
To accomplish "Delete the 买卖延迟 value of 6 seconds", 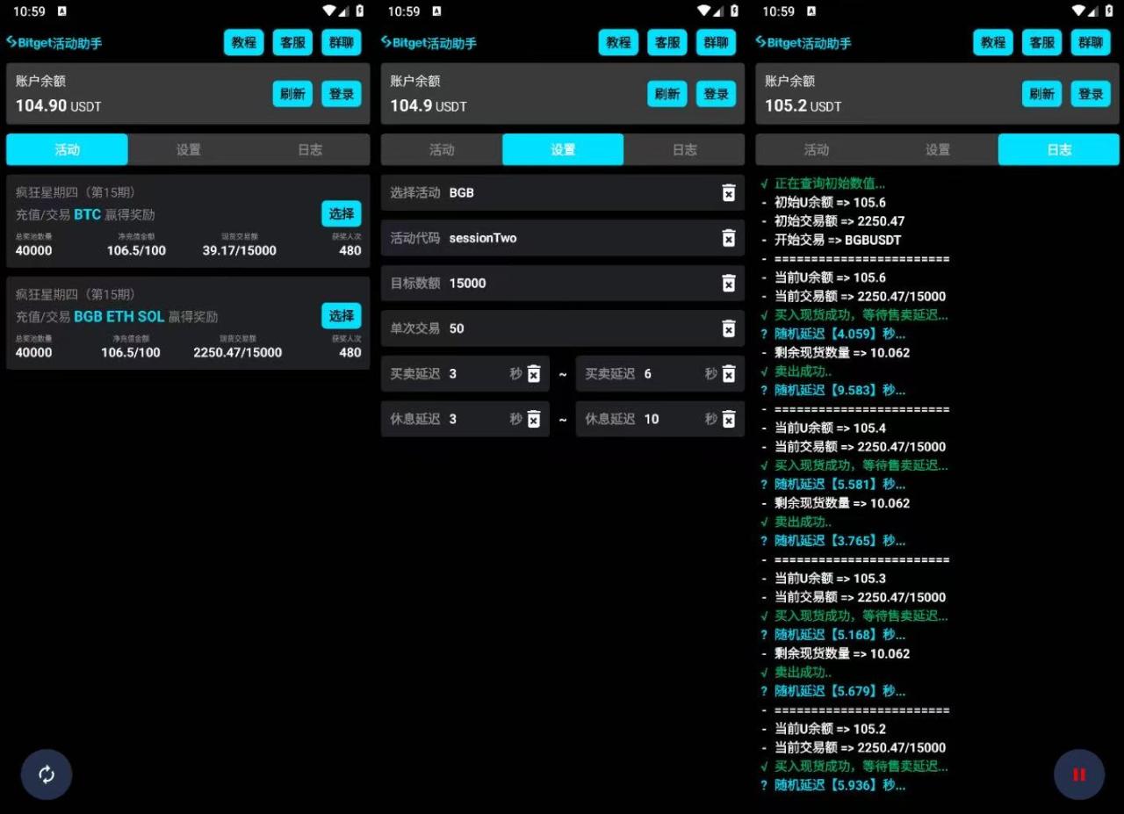I will coord(728,374).
